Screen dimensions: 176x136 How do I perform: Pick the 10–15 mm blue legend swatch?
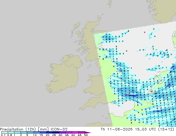coord(37,132)
